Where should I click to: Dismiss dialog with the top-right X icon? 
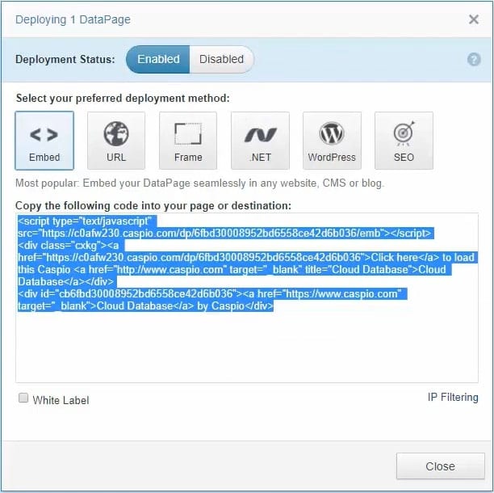[474, 19]
